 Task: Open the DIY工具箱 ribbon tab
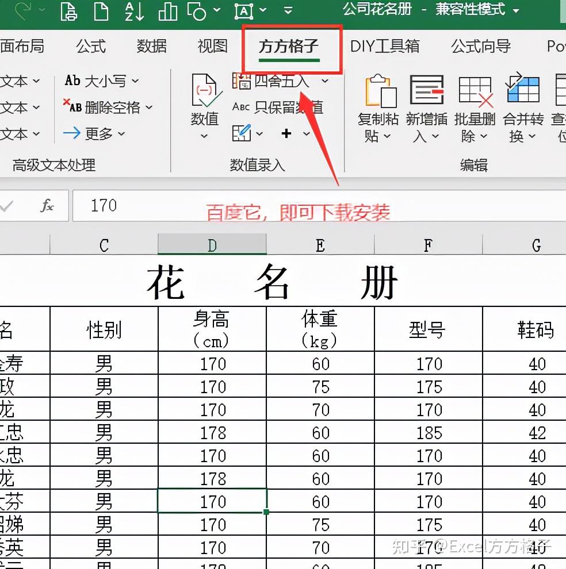tap(385, 46)
